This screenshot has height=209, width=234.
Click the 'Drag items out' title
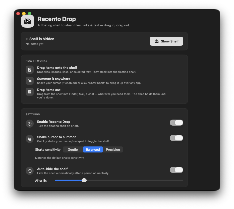[49, 90]
